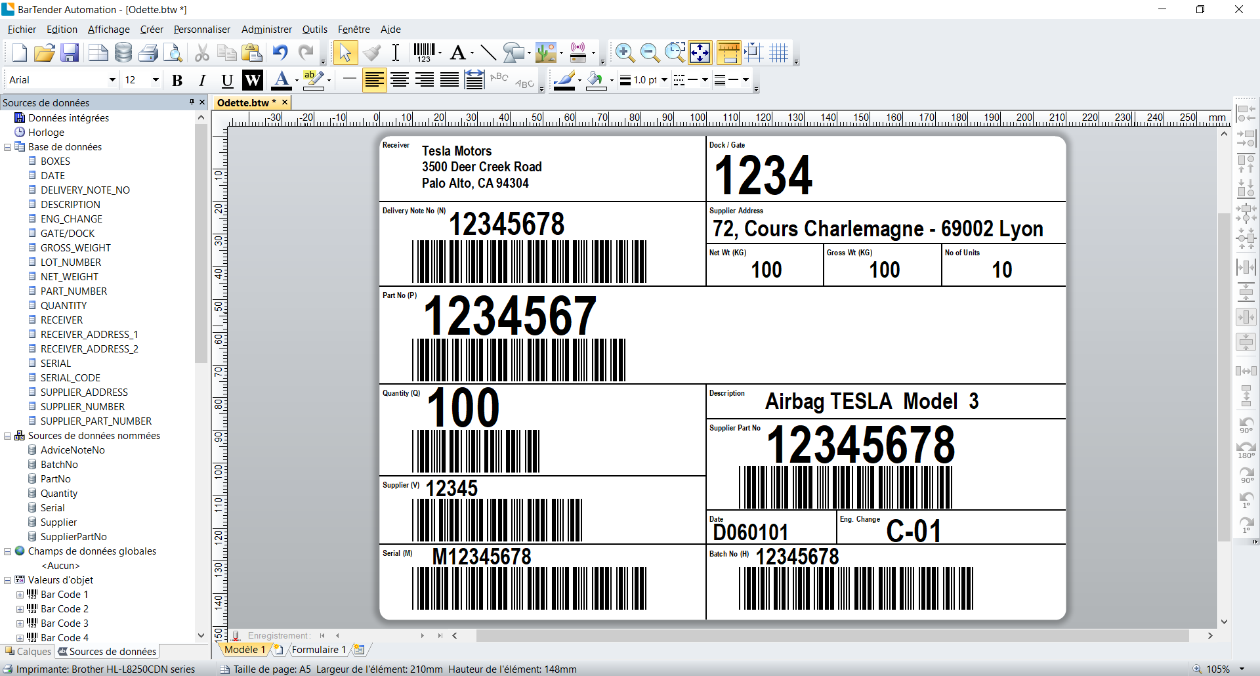Select PART_NUMBER database field
The width and height of the screenshot is (1260, 676).
click(x=73, y=291)
